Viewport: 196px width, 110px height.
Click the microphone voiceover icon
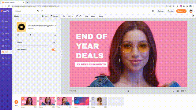click(x=174, y=91)
